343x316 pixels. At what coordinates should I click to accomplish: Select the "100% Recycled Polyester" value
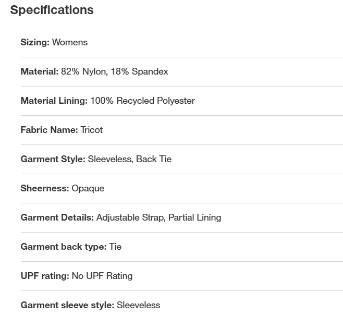[x=142, y=101]
